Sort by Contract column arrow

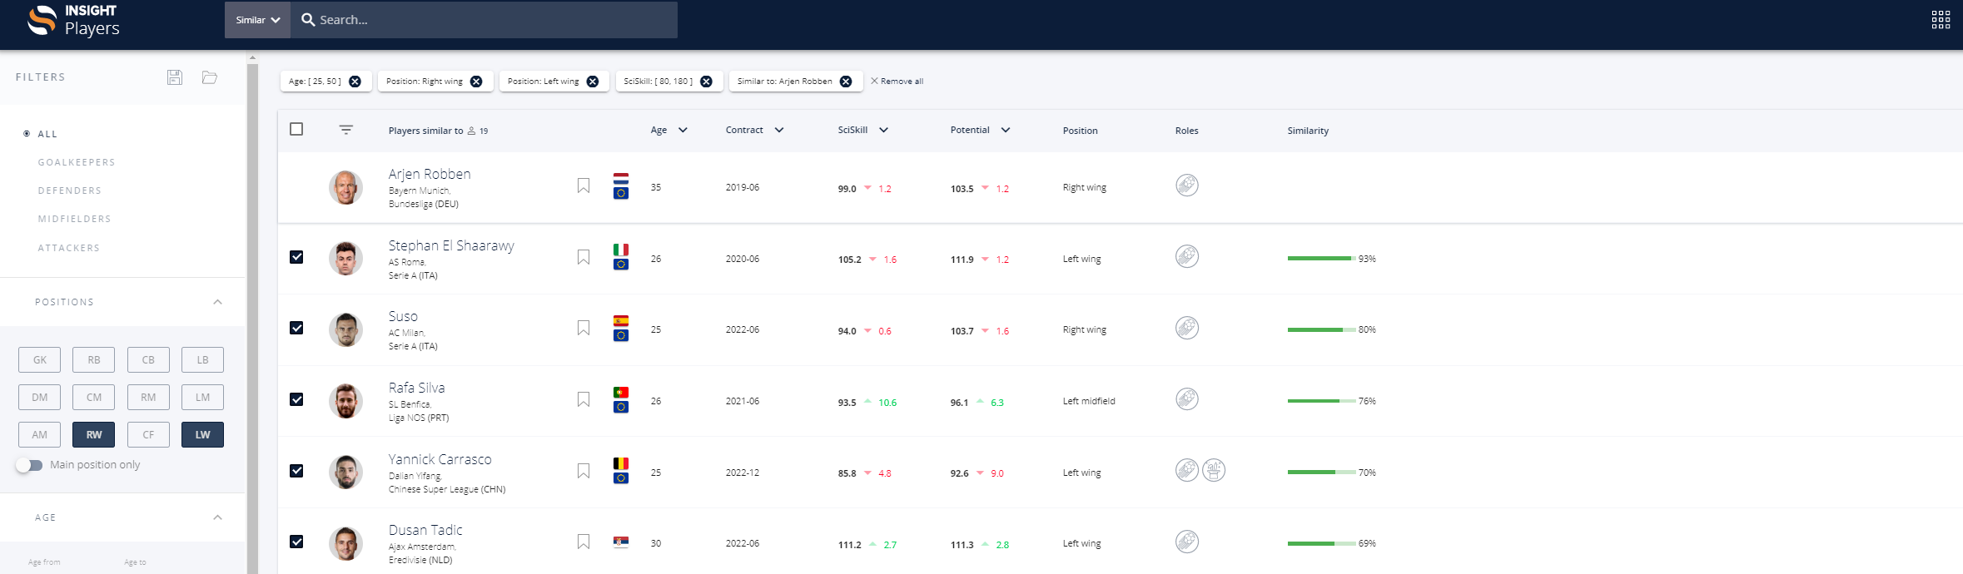pos(779,130)
